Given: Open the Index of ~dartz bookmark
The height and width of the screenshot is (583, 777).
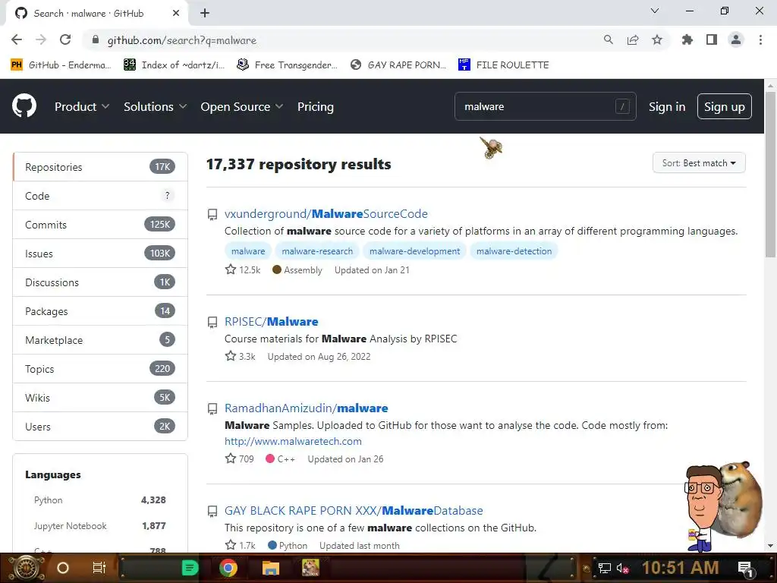Looking at the screenshot, I should click(x=175, y=65).
